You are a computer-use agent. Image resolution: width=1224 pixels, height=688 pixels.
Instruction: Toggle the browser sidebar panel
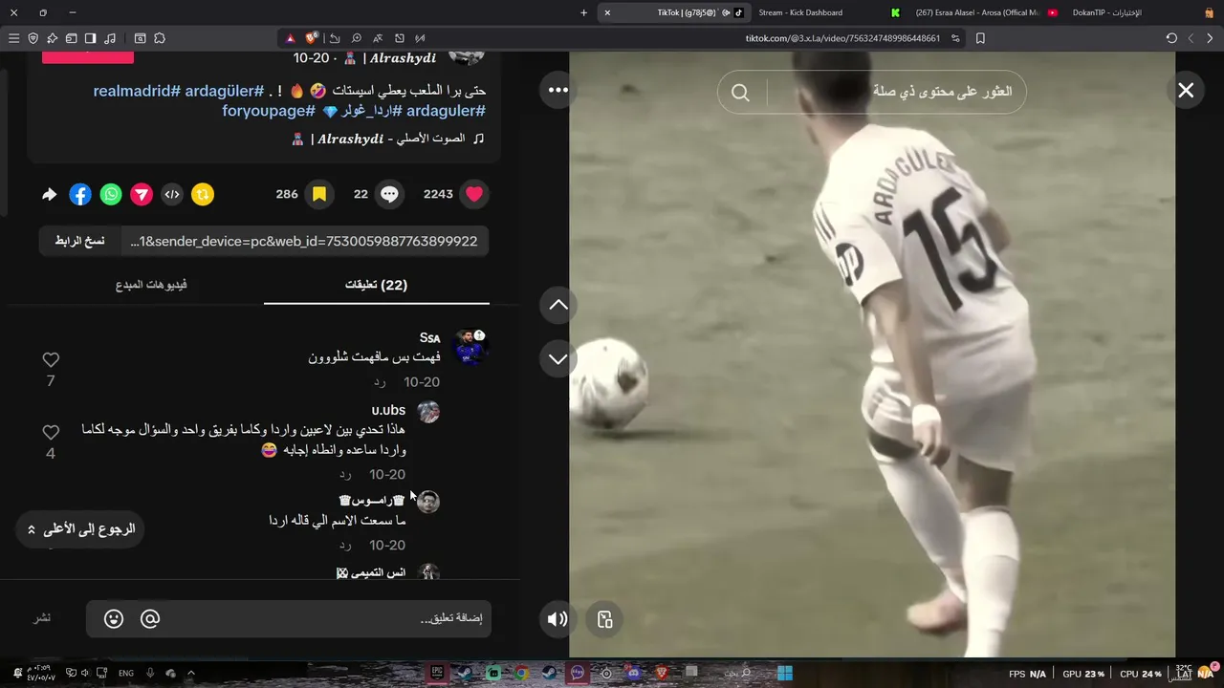coord(90,38)
